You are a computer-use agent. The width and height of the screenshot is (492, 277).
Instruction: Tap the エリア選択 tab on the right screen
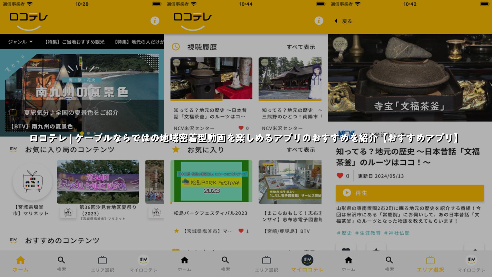(430, 264)
